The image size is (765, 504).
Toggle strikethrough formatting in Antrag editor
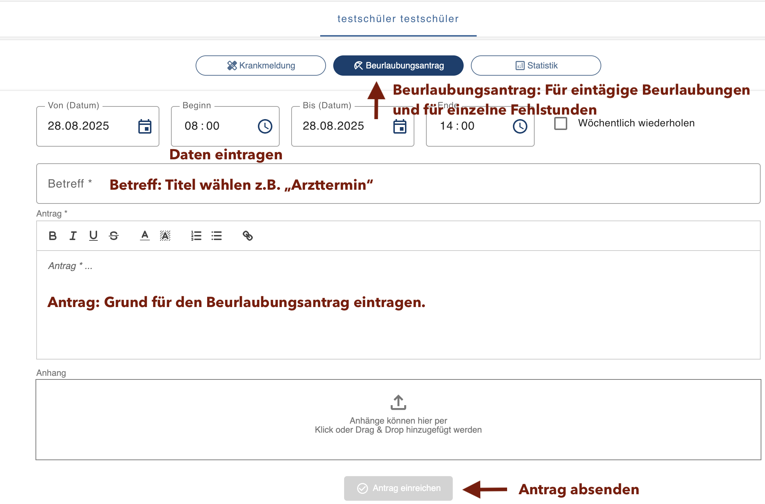pos(114,236)
